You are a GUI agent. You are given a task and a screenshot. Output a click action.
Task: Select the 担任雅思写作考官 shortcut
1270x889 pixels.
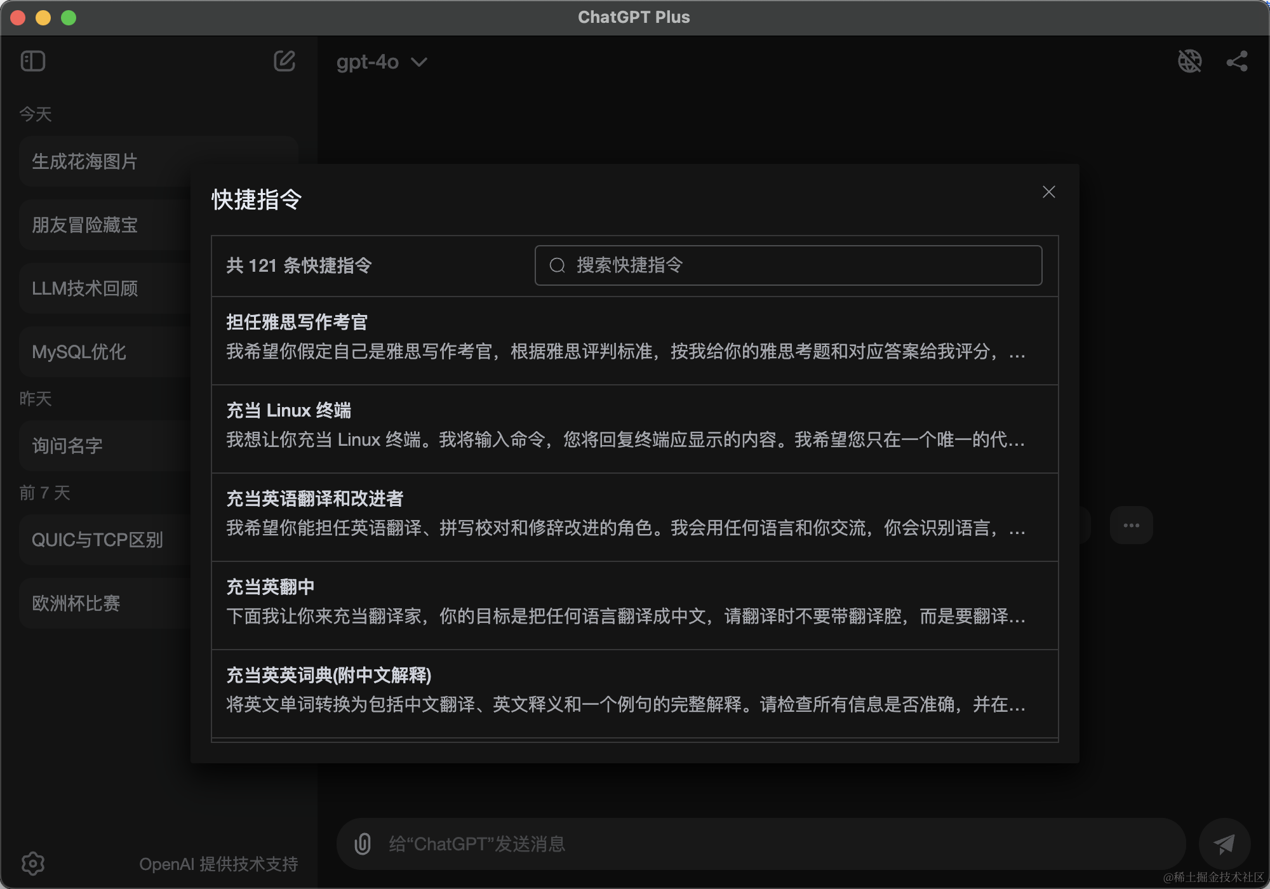click(634, 340)
